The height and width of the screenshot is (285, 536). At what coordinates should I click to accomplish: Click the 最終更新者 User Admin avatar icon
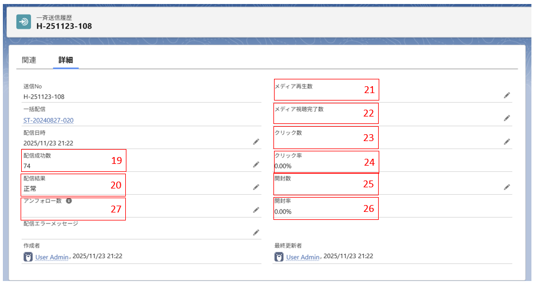click(279, 256)
